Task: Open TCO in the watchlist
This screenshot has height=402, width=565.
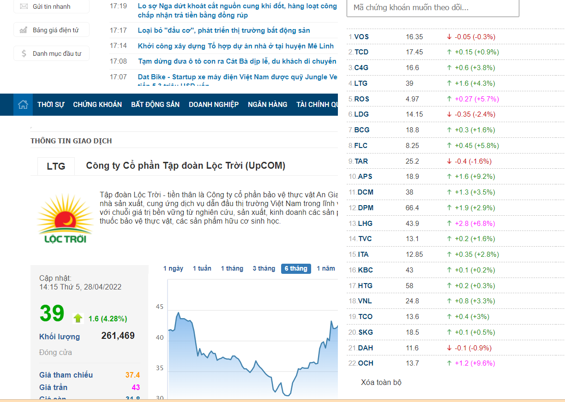Action: pyautogui.click(x=365, y=317)
